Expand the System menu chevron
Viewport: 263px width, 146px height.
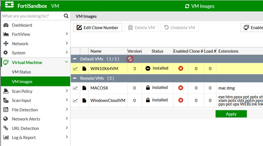pyautogui.click(x=67, y=52)
